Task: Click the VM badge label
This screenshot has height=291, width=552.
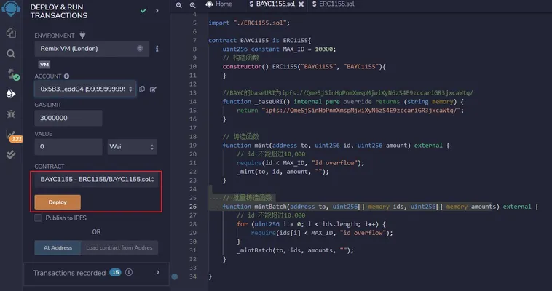Action: [44, 65]
